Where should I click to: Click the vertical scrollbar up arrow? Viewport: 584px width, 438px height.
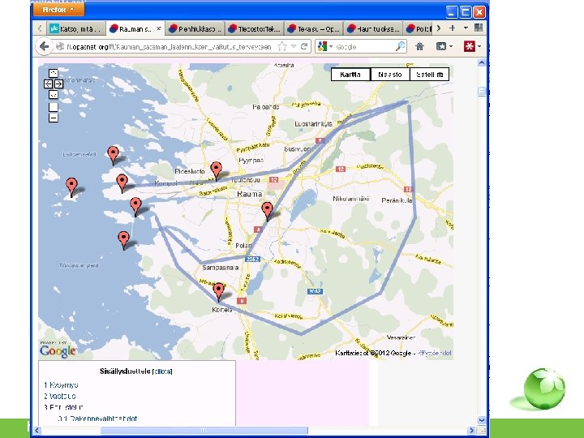482,63
